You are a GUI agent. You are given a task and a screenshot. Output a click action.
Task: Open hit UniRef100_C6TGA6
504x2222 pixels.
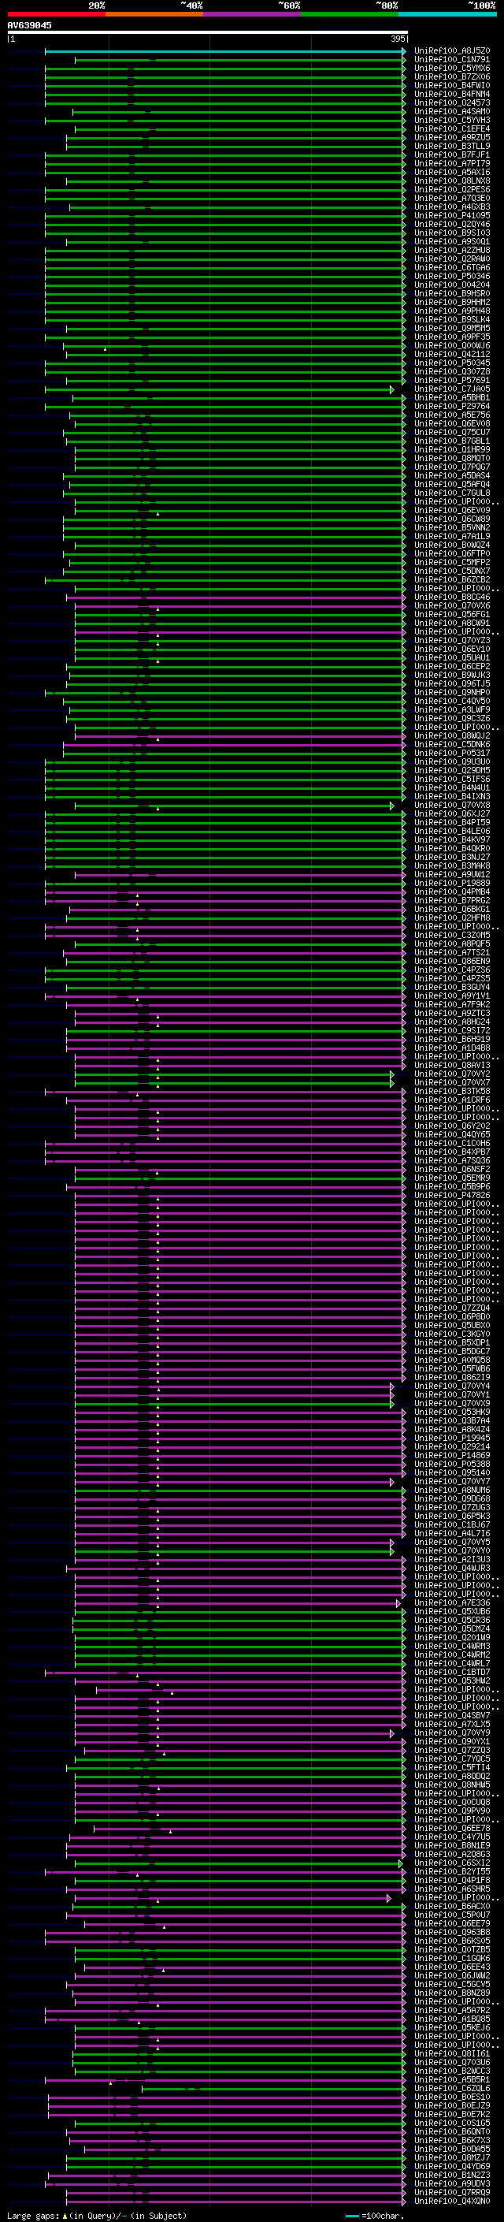click(452, 267)
